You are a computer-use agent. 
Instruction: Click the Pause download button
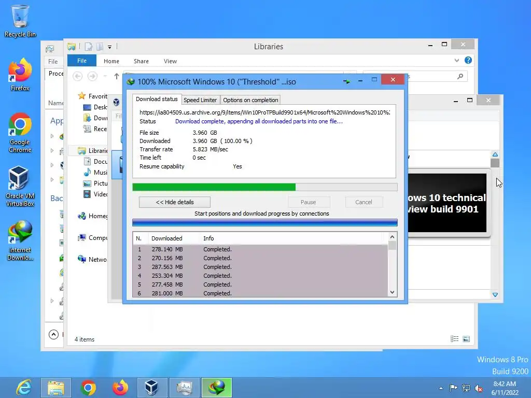point(308,202)
